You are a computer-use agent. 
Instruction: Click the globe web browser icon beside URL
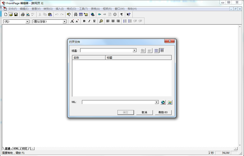pos(163,102)
